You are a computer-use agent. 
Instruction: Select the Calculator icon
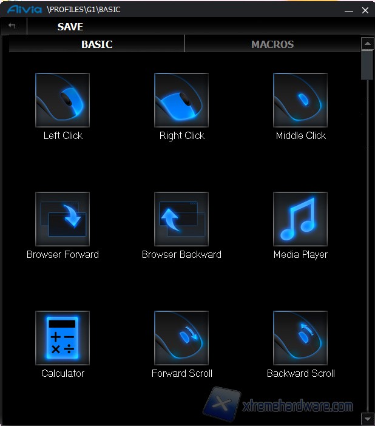click(x=62, y=337)
